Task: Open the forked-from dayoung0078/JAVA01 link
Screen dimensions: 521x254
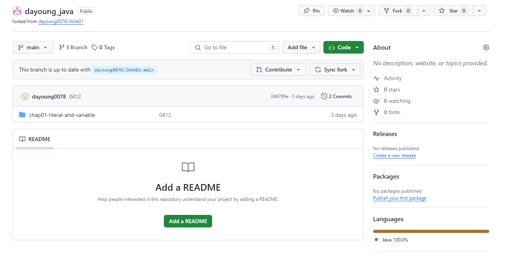Action: point(61,21)
